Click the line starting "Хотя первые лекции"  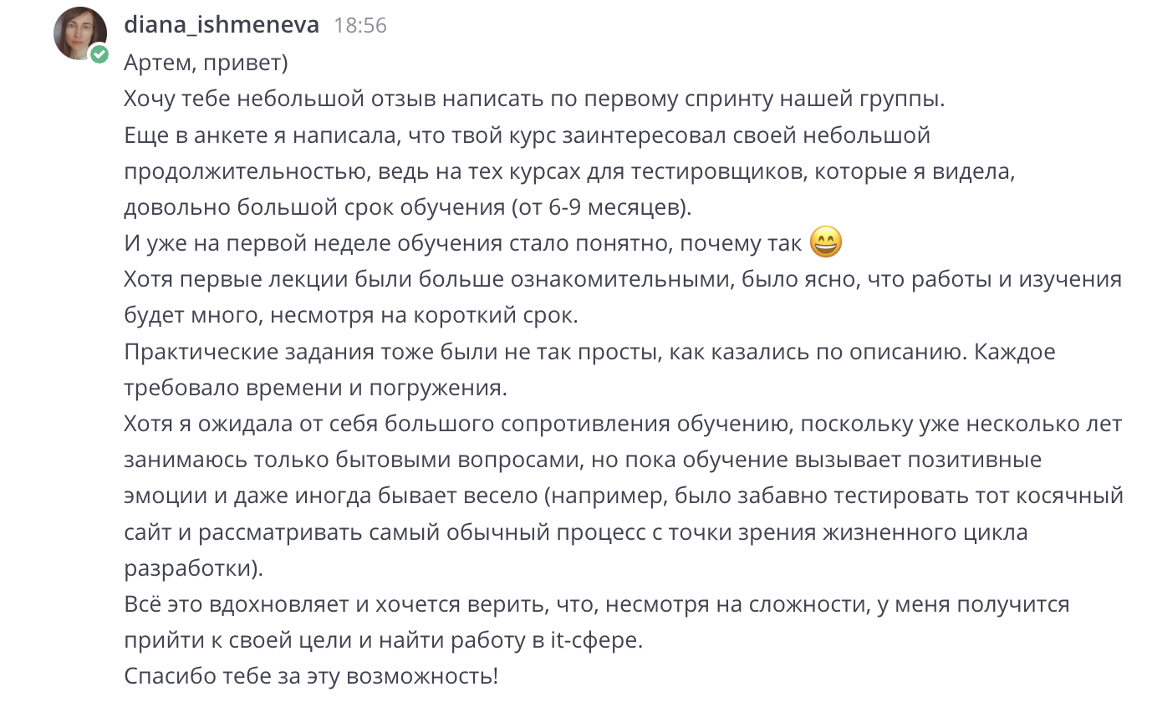click(622, 280)
